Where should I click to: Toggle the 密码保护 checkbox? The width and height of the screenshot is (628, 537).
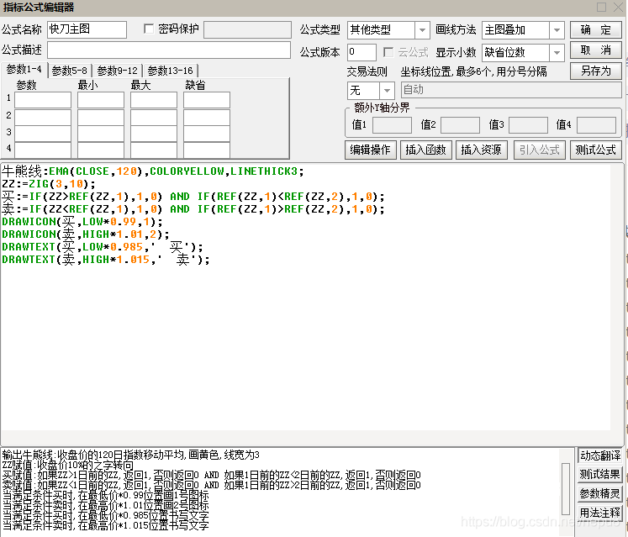[x=149, y=29]
